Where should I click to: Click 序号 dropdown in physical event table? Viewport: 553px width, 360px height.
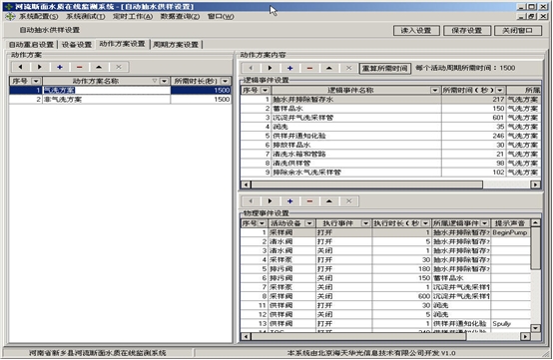click(x=262, y=223)
